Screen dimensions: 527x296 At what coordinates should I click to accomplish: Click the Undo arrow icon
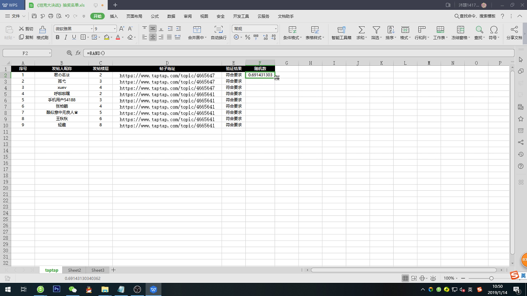coord(67,16)
